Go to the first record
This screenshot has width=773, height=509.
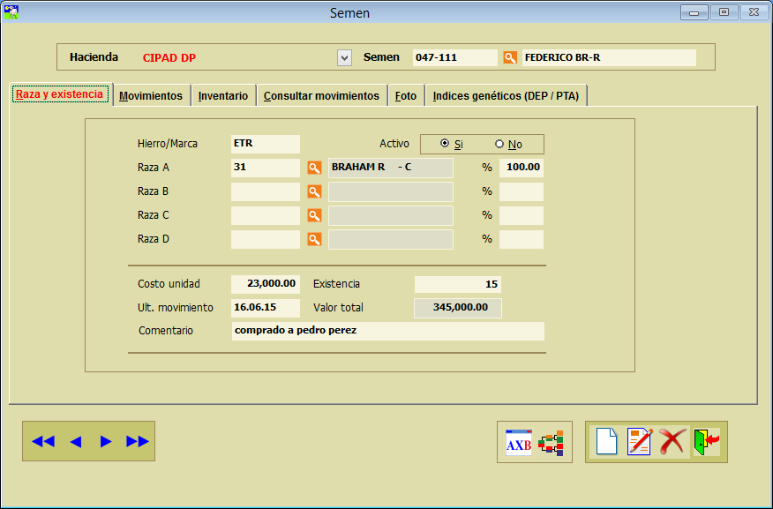[42, 441]
